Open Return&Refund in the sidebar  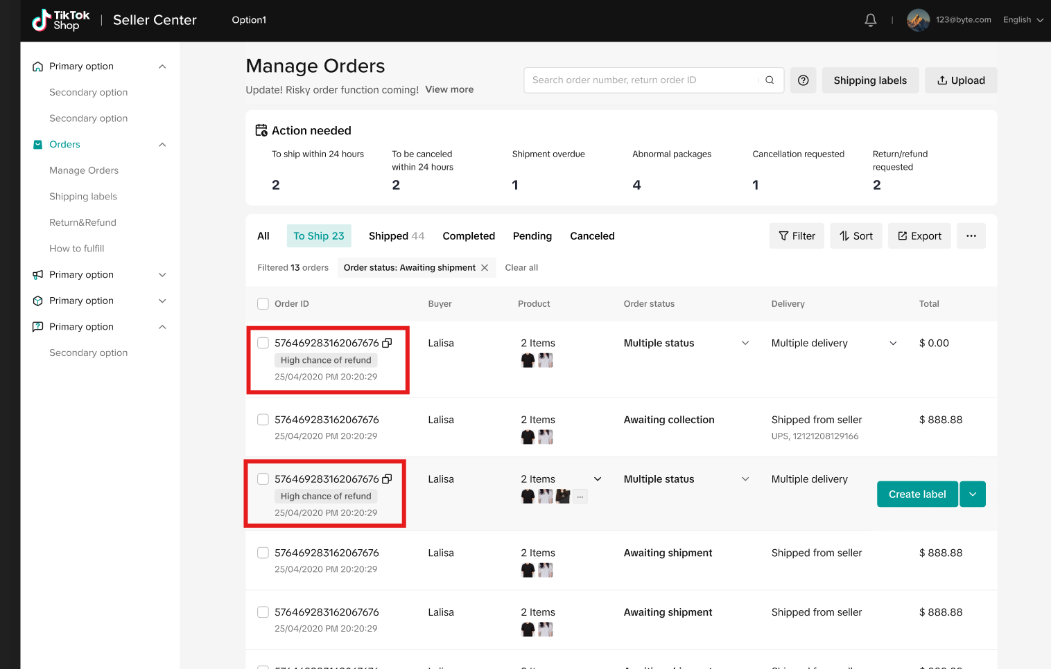click(x=82, y=222)
